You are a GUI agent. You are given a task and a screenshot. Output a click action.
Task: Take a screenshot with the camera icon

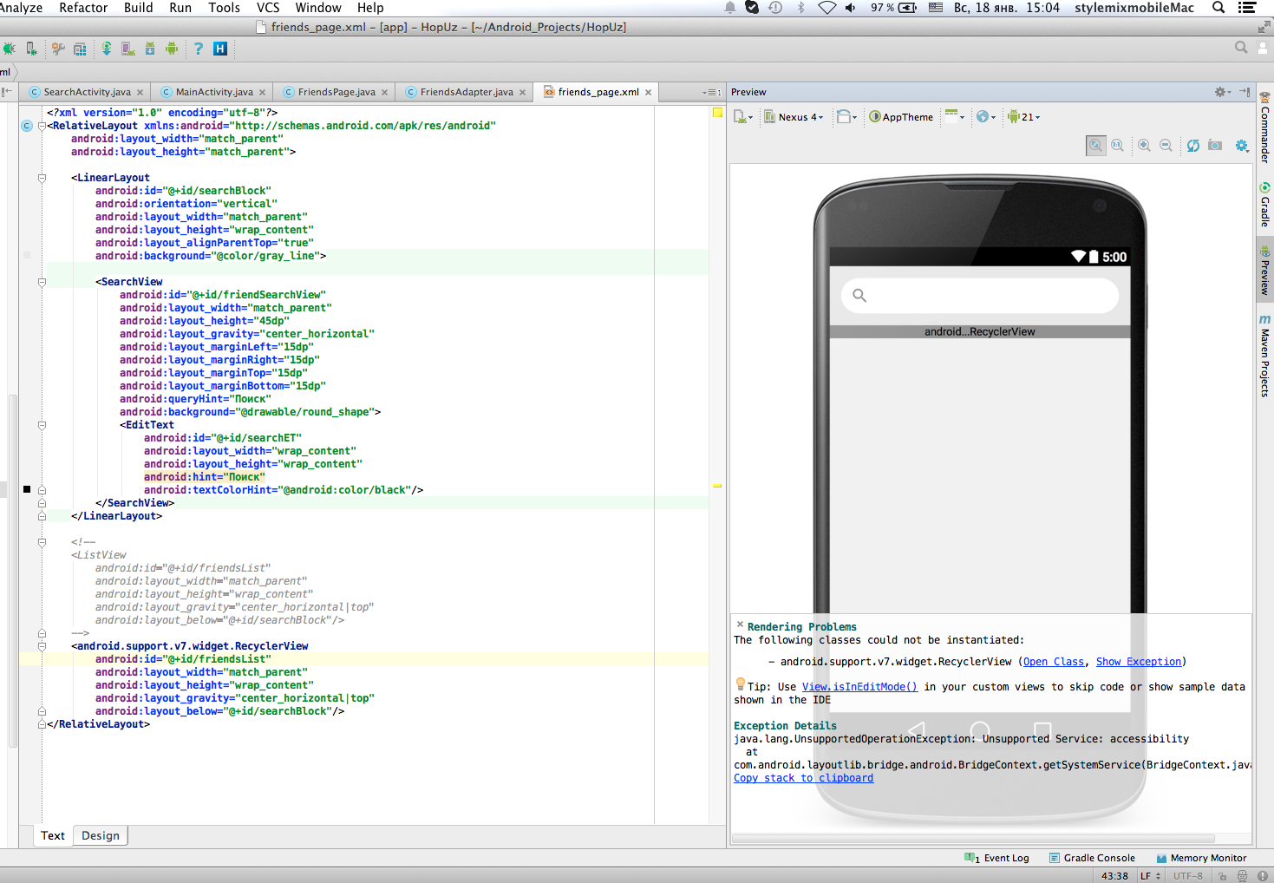pyautogui.click(x=1215, y=146)
